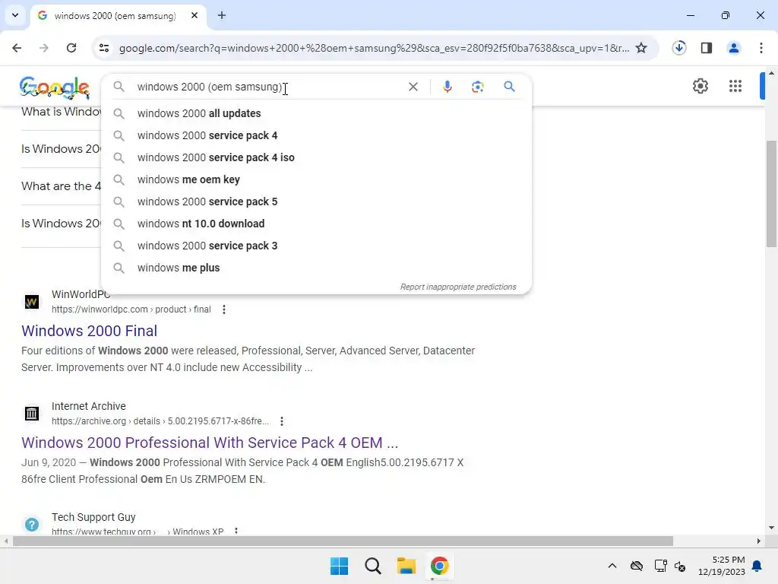Screen dimensions: 778x584
Task: Click the muted volume icon in system tray
Action: coord(680,566)
